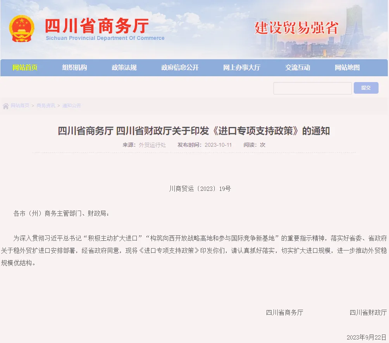Click the 四川省商务厅 site title
This screenshot has height=343, width=389.
97,26
